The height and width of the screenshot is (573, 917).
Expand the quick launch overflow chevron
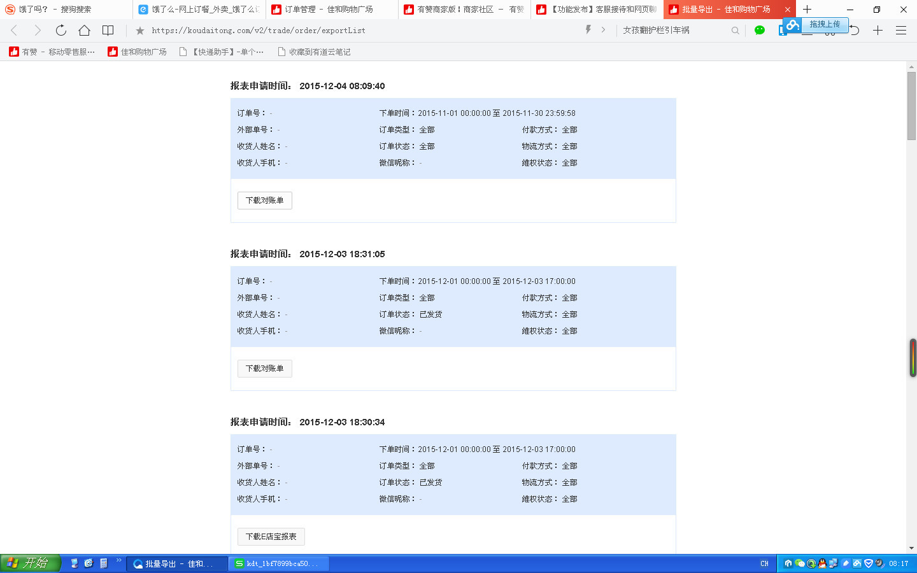point(118,560)
